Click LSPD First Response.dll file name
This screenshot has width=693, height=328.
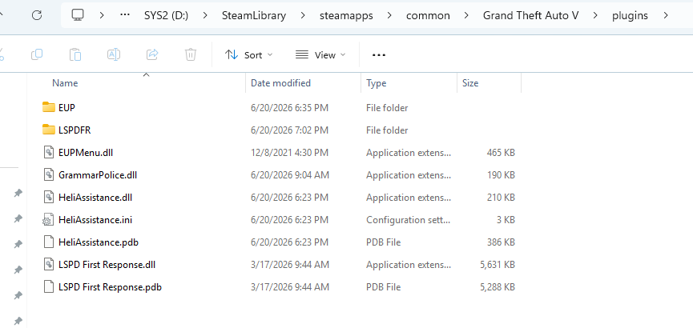(107, 265)
